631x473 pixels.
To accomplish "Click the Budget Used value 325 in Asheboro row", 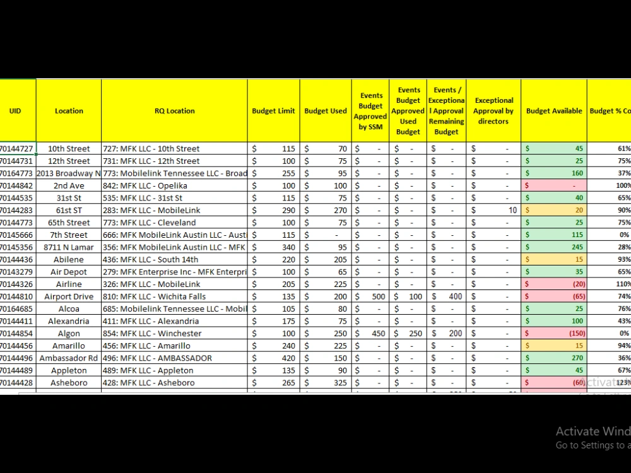I will pos(326,383).
